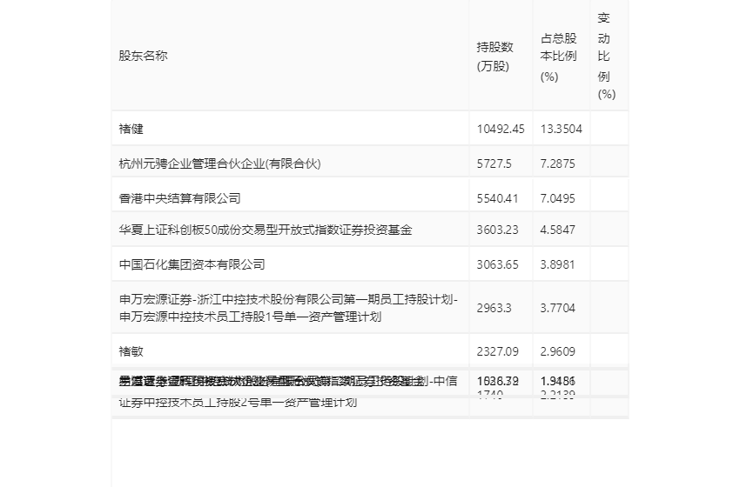Select the percentage 7.0495
Image resolution: width=740 pixels, height=487 pixels.
pos(557,198)
